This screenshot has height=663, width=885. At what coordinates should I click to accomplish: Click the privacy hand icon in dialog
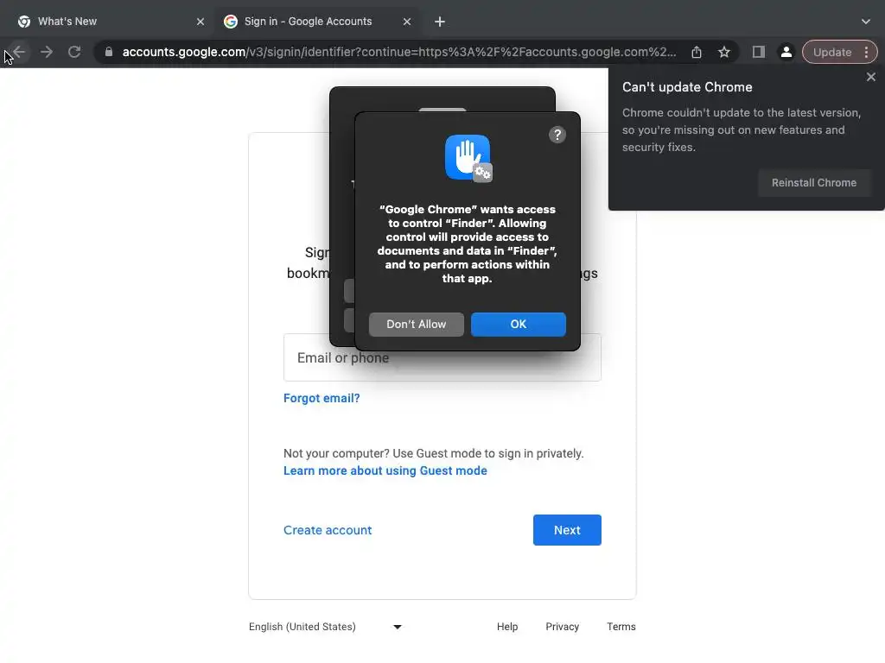tap(468, 158)
